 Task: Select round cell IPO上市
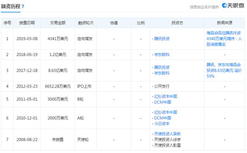coord(84,86)
